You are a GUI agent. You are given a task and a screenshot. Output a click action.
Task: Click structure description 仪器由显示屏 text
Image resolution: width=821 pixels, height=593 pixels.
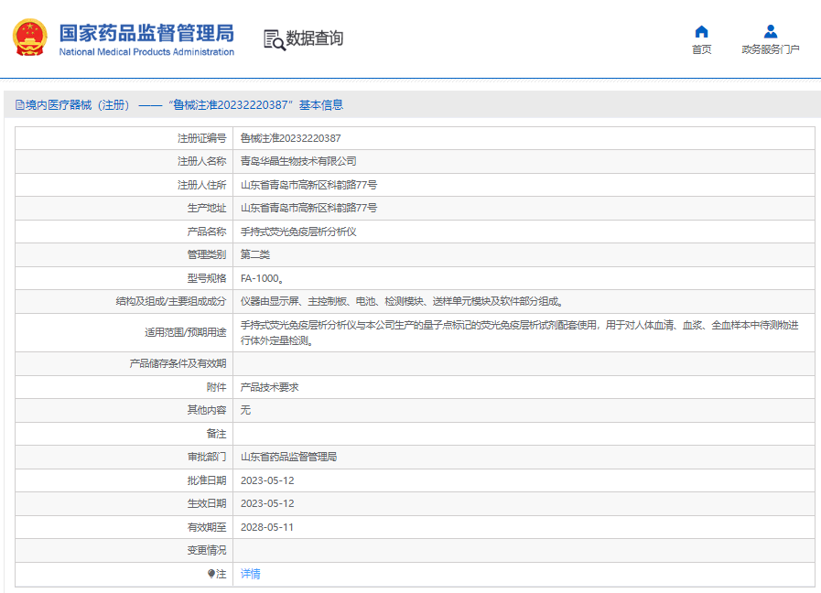click(402, 301)
